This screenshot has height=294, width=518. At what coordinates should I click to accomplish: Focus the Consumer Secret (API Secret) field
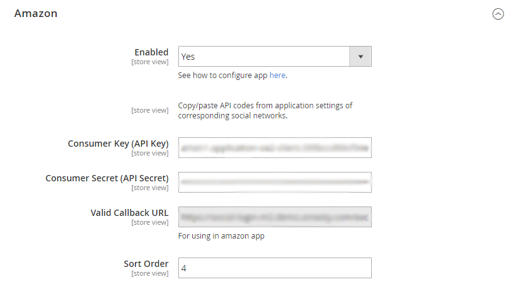[x=275, y=182]
